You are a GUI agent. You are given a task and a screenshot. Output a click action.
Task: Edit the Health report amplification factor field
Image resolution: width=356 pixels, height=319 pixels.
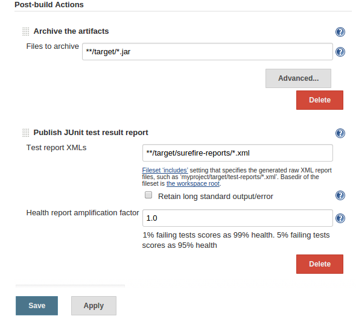click(238, 218)
